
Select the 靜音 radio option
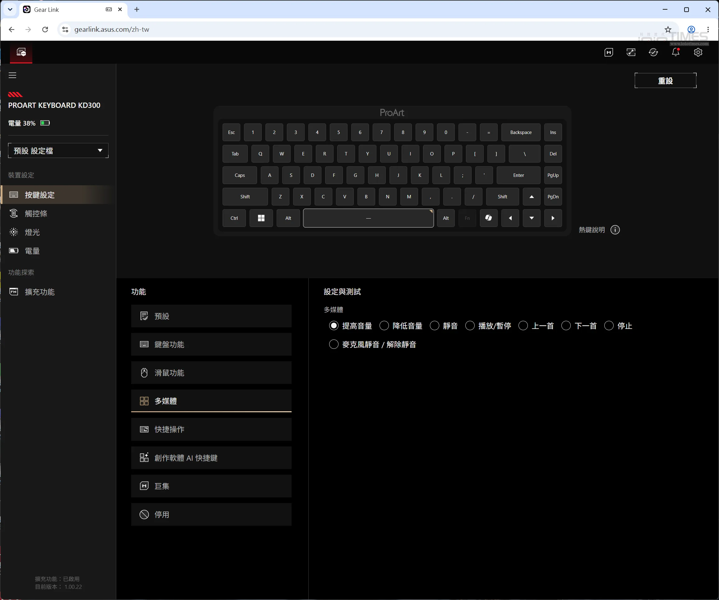434,326
